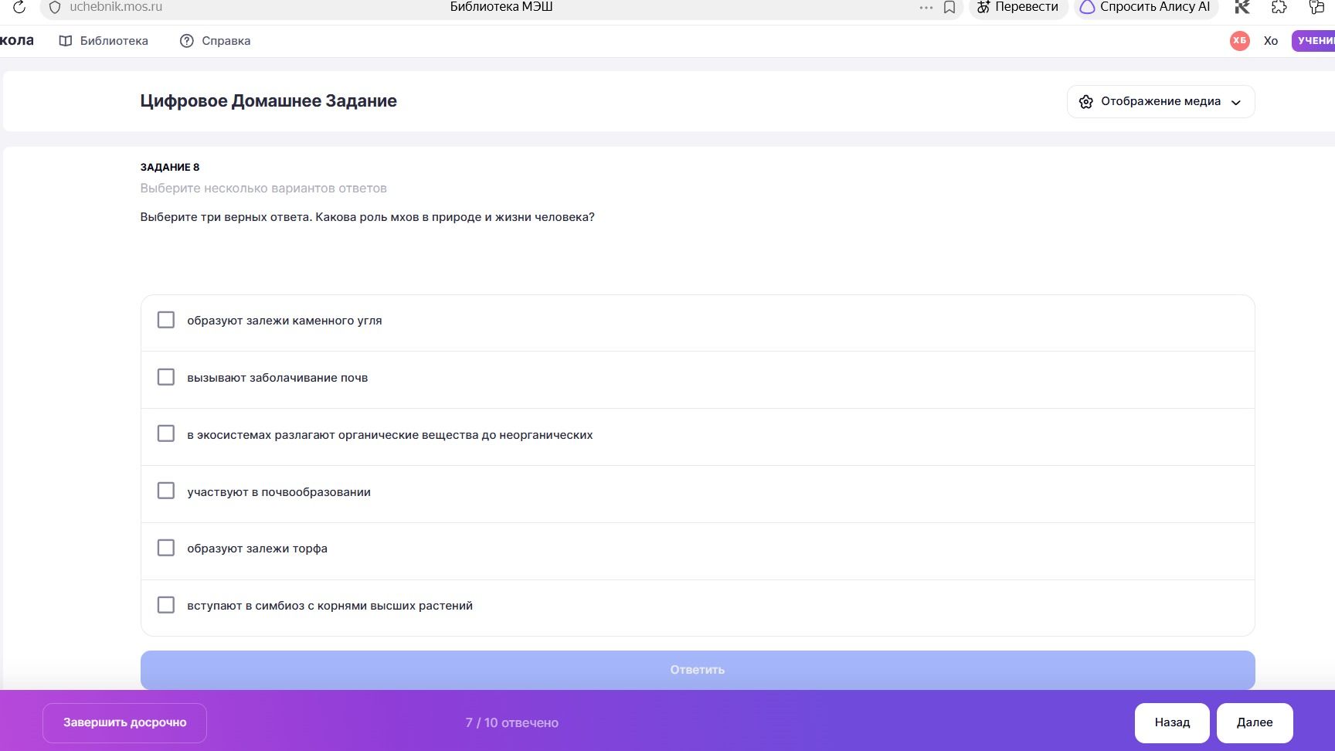This screenshot has width=1335, height=751.
Task: Click the Цифровое Домашнее Задание title
Action: pos(268,101)
